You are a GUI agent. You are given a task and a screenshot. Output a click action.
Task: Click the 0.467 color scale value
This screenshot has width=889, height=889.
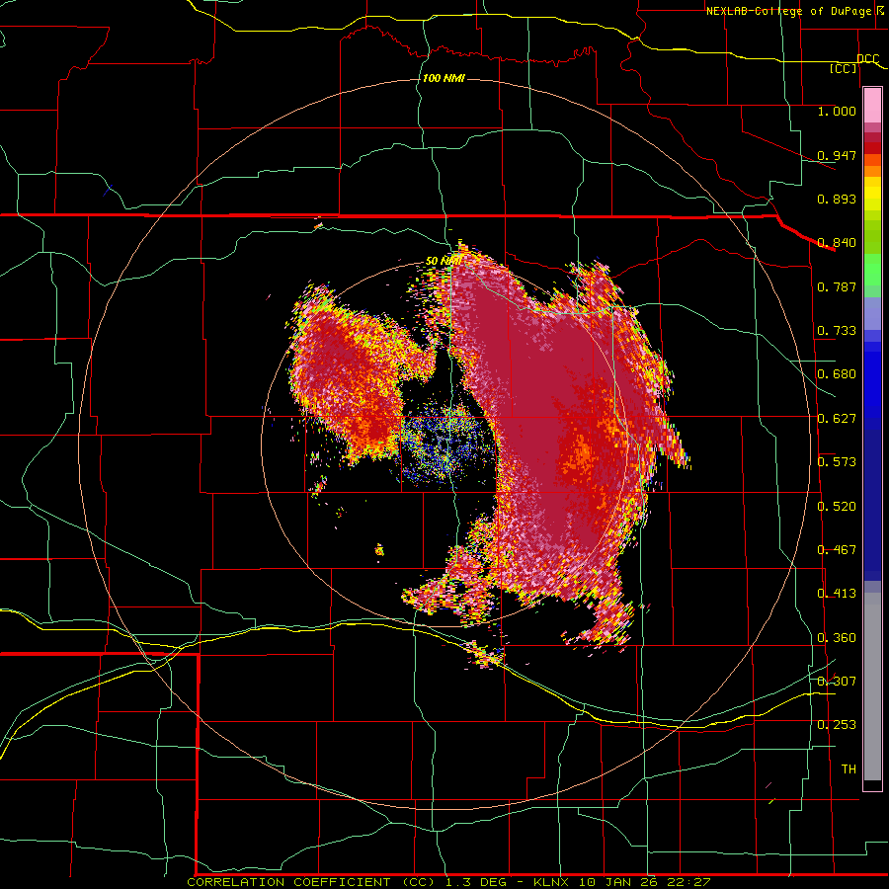click(x=837, y=550)
